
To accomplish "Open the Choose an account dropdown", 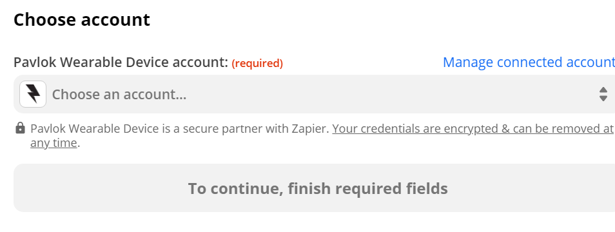I will [x=314, y=94].
